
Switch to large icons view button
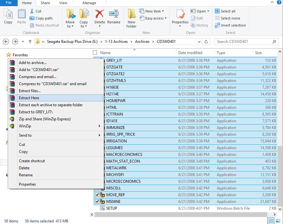pyautogui.click(x=278, y=221)
